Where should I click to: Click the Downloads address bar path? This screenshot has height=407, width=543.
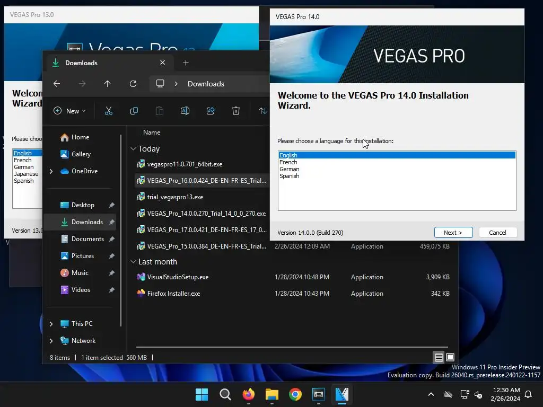coord(206,84)
